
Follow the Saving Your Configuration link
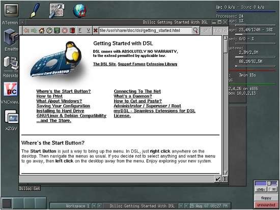(63, 106)
